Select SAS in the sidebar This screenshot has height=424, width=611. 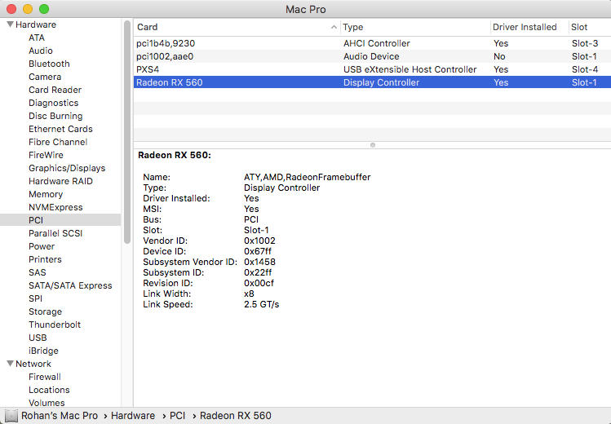point(37,272)
